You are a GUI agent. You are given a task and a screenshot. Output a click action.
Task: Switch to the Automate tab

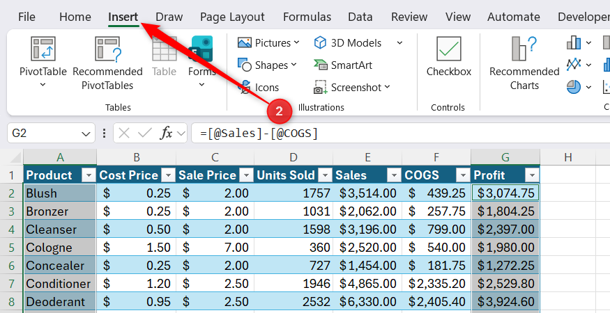point(514,17)
